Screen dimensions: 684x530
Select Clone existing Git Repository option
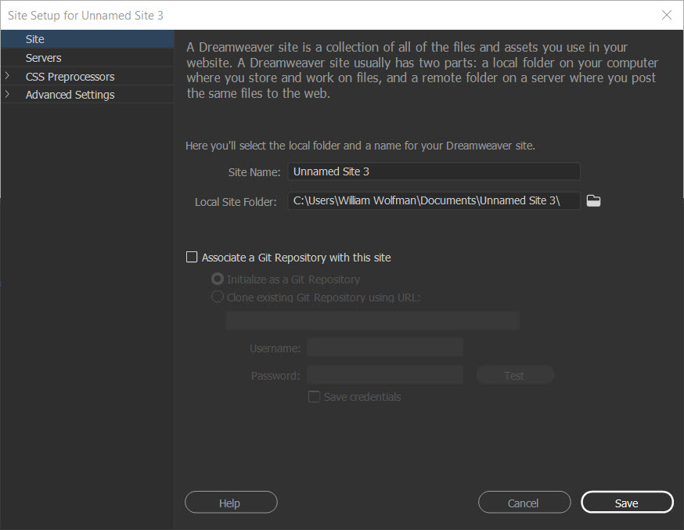point(217,297)
